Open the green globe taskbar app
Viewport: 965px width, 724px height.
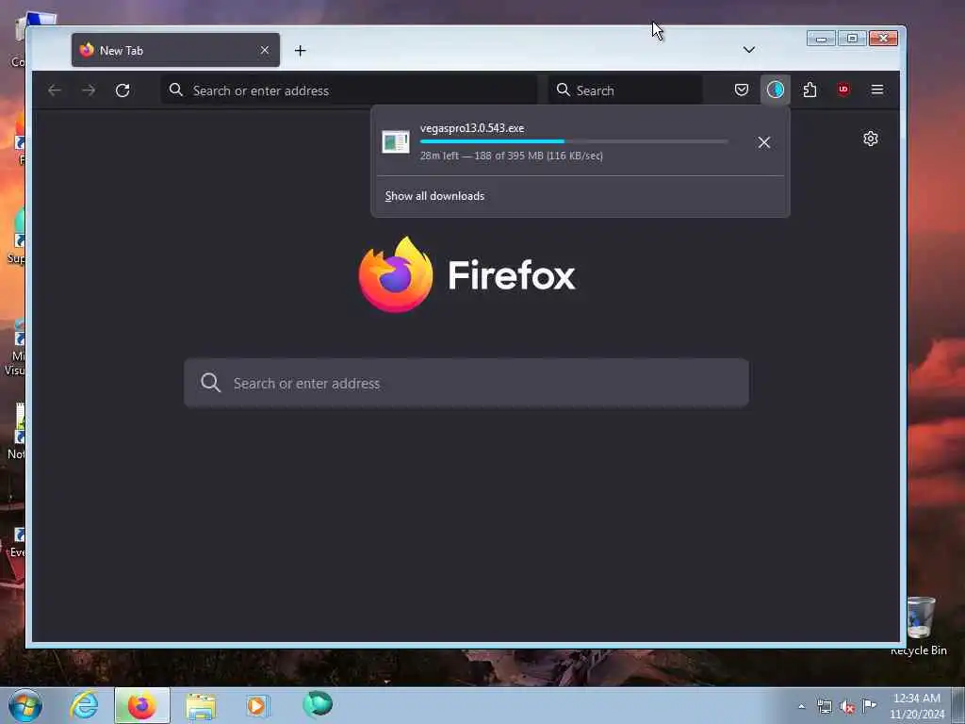318,704
